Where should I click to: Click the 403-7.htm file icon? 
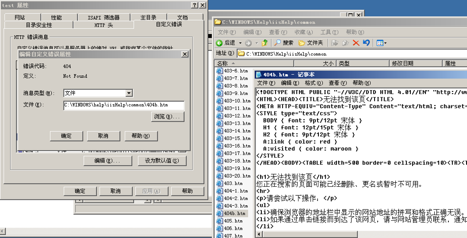tap(219, 78)
